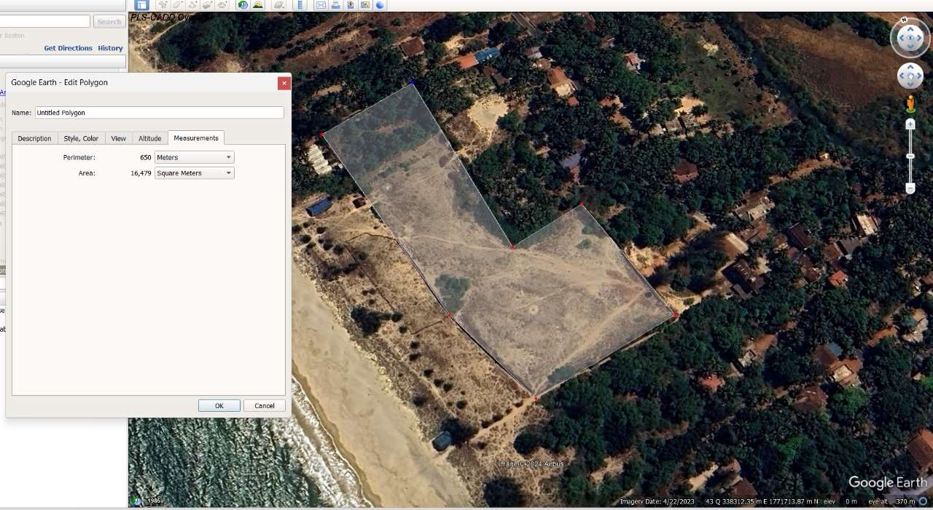The image size is (933, 510).
Task: Click the zoom out minus button
Action: pos(910,188)
